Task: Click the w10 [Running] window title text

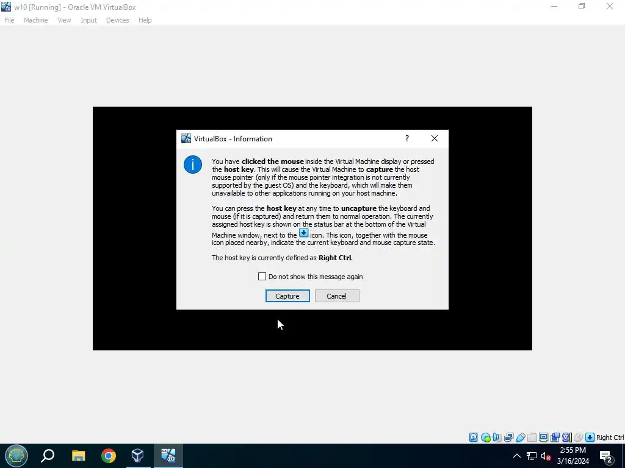Action: [x=75, y=7]
